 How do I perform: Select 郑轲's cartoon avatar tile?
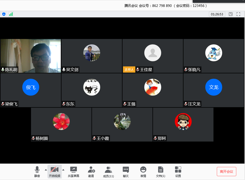click(x=183, y=125)
